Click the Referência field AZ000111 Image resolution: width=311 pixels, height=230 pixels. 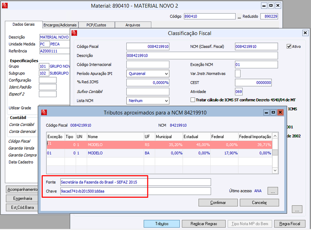(x=55, y=51)
